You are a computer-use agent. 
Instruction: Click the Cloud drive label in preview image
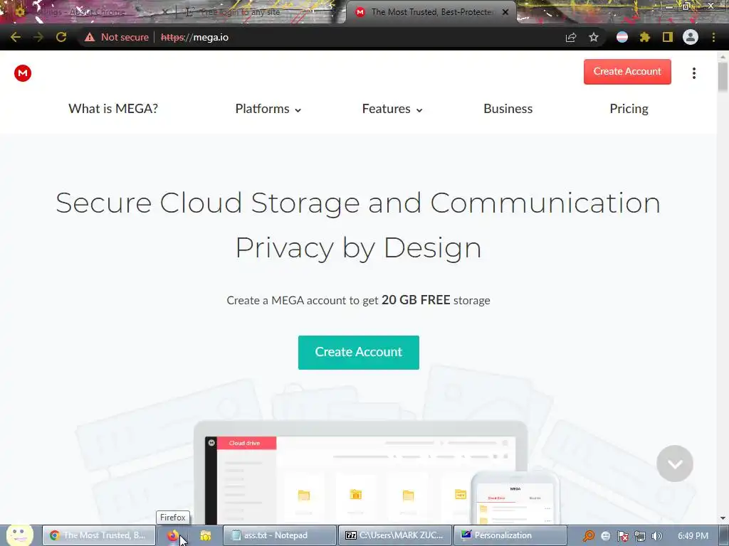244,443
